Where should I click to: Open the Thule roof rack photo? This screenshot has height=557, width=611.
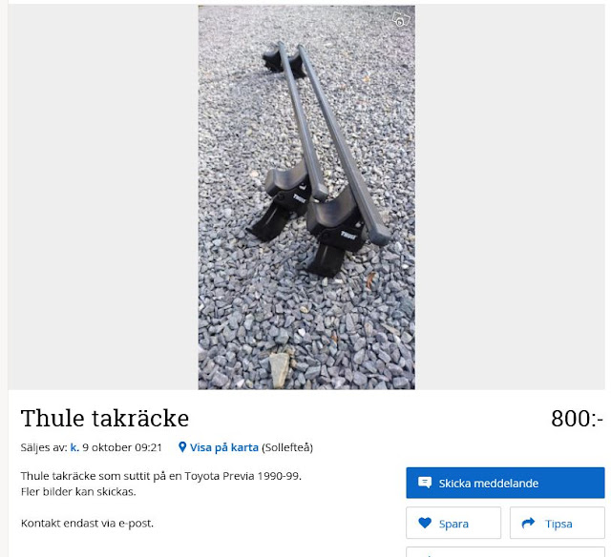pyautogui.click(x=306, y=197)
